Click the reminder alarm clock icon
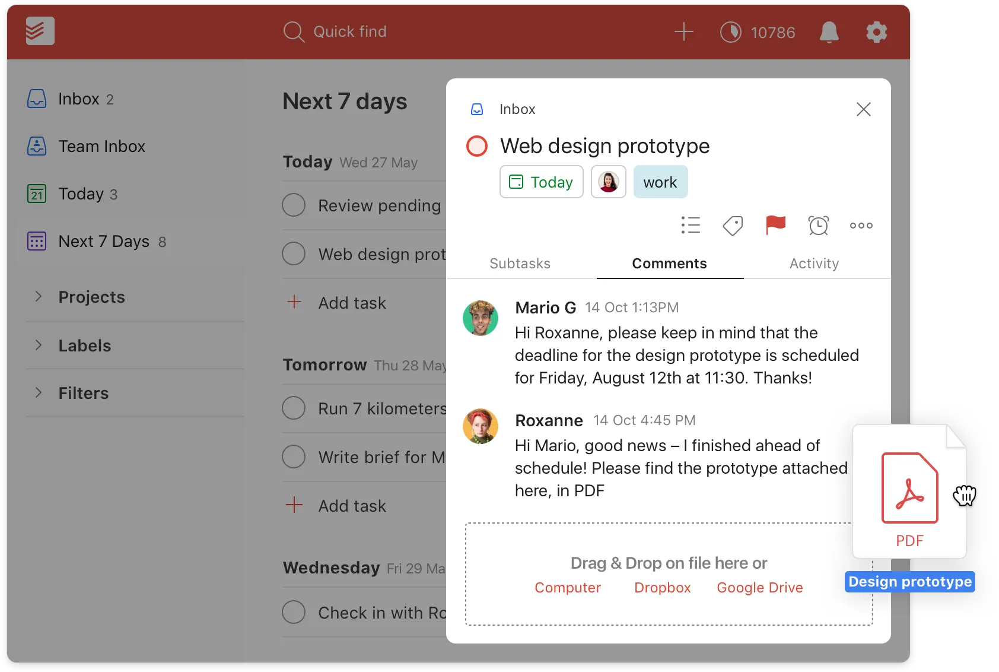The height and width of the screenshot is (672, 999). [819, 226]
